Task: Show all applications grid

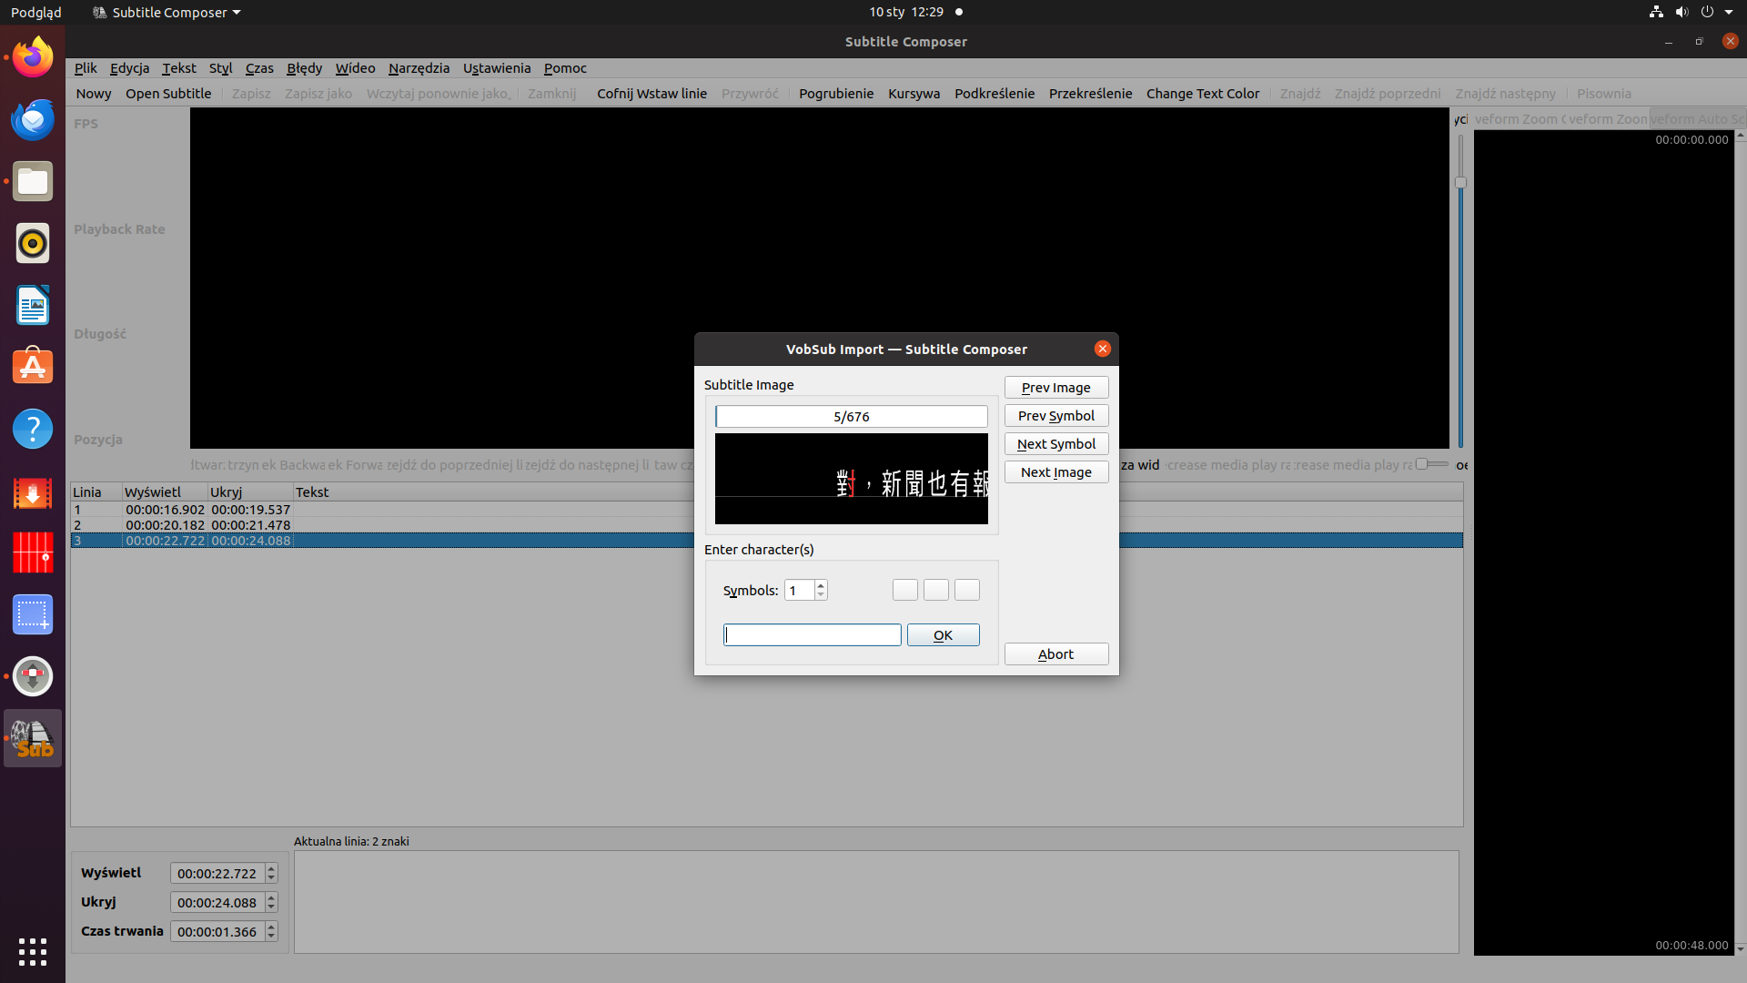Action: [33, 952]
